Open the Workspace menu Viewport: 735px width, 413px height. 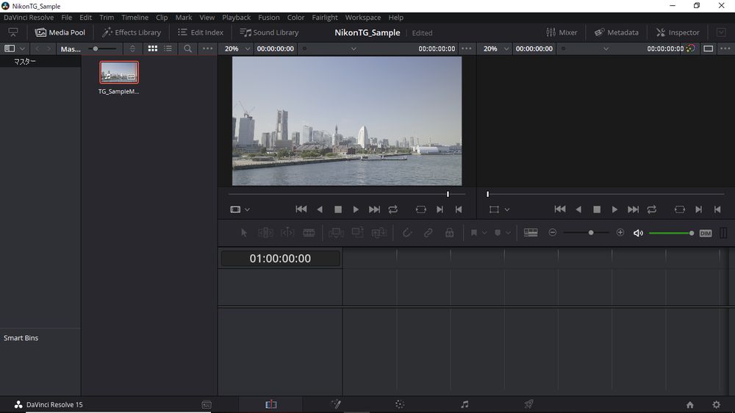tap(363, 18)
